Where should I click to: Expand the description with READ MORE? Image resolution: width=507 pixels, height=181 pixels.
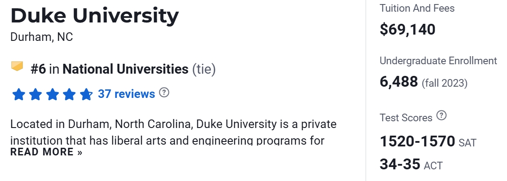pyautogui.click(x=46, y=152)
